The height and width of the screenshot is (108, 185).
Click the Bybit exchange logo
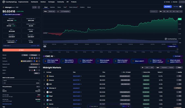47,92
